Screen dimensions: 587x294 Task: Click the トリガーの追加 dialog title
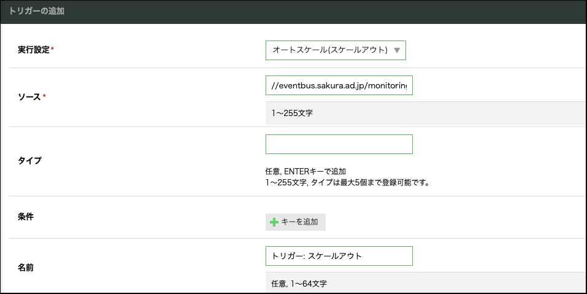(x=37, y=11)
